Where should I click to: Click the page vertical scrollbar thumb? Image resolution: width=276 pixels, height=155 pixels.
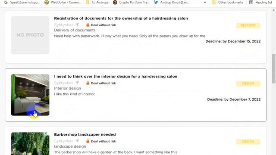click(273, 68)
